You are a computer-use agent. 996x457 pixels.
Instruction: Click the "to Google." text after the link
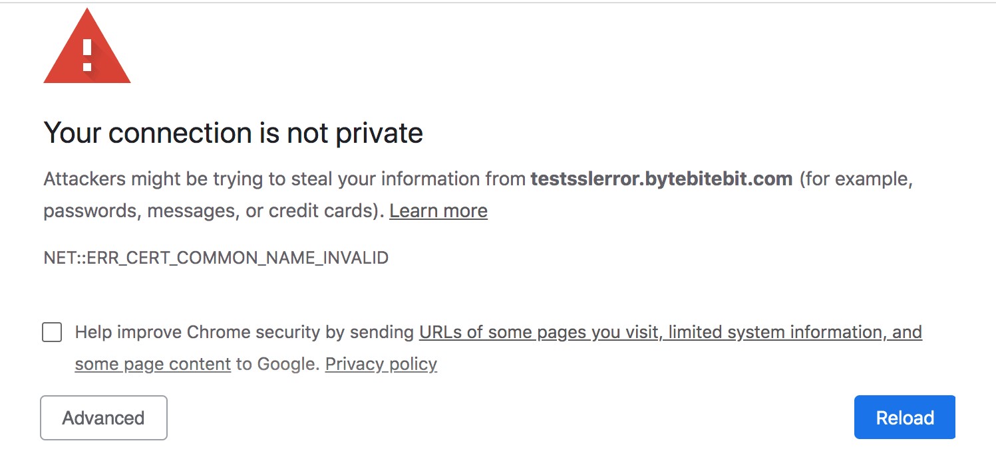pos(278,364)
